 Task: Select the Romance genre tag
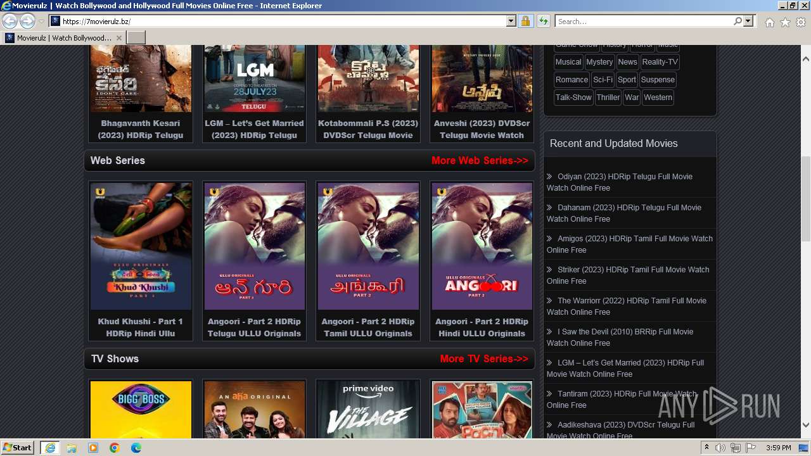click(572, 80)
